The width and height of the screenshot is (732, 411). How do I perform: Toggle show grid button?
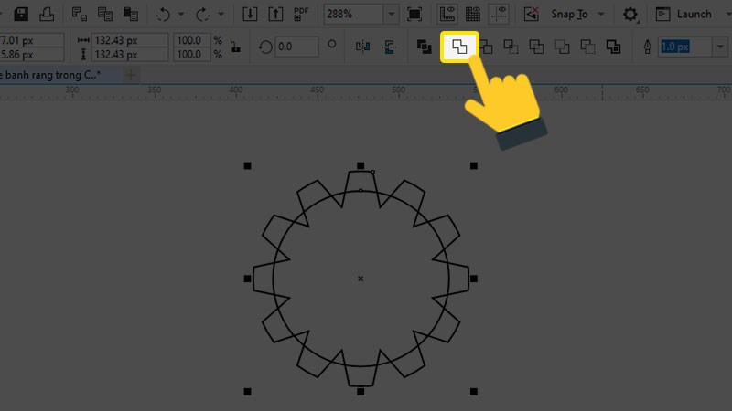473,14
